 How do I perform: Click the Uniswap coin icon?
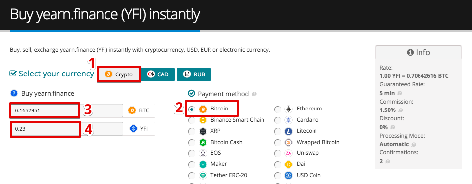pos(288,154)
